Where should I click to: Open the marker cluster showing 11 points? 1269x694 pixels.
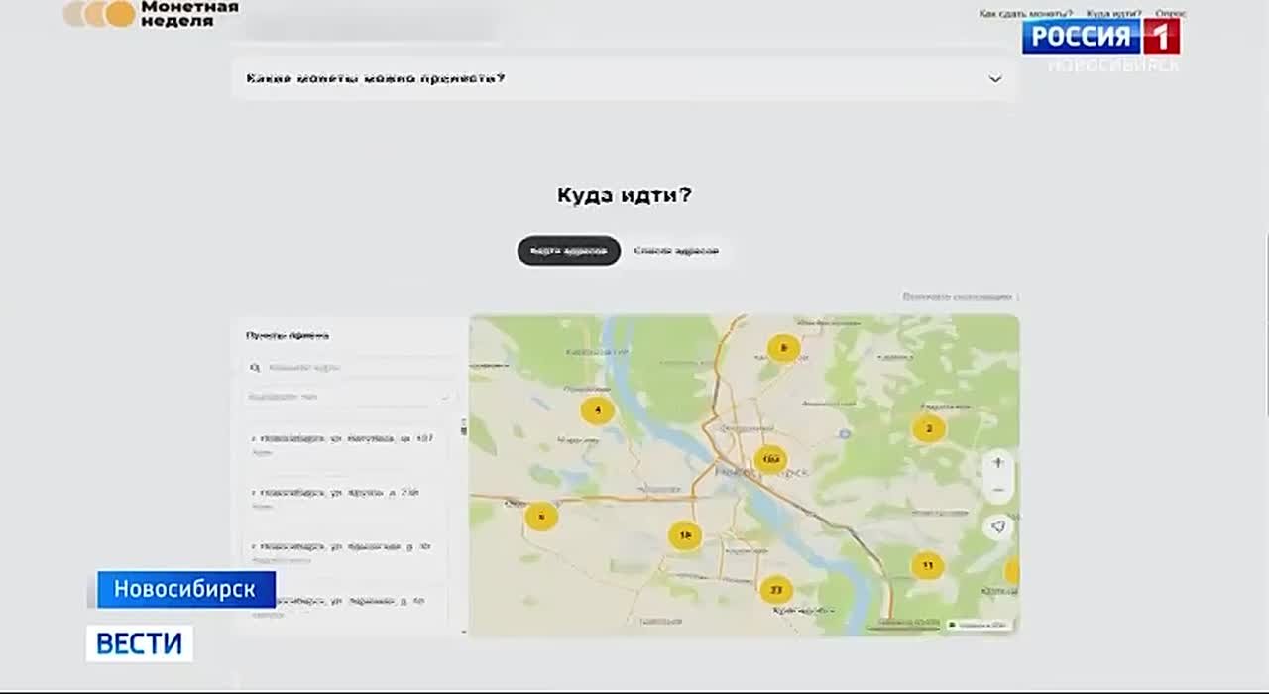click(928, 565)
